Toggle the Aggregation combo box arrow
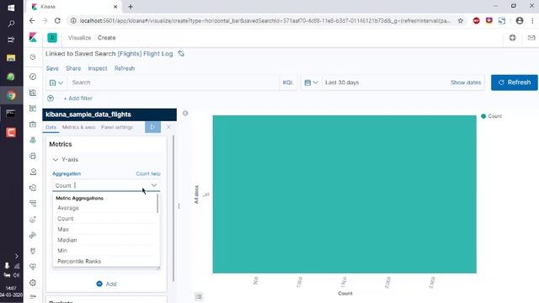The image size is (539, 303). [x=153, y=185]
